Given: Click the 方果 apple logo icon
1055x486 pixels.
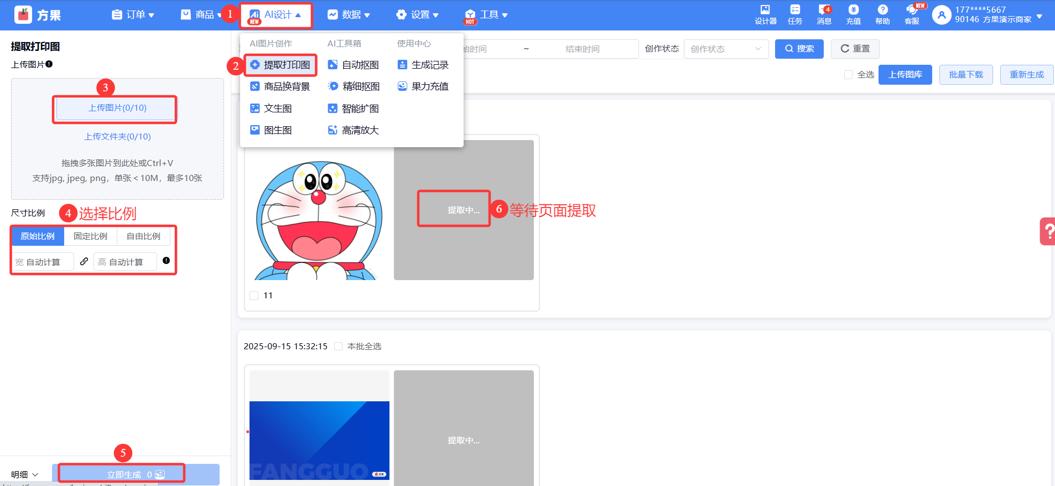Looking at the screenshot, I should point(23,15).
